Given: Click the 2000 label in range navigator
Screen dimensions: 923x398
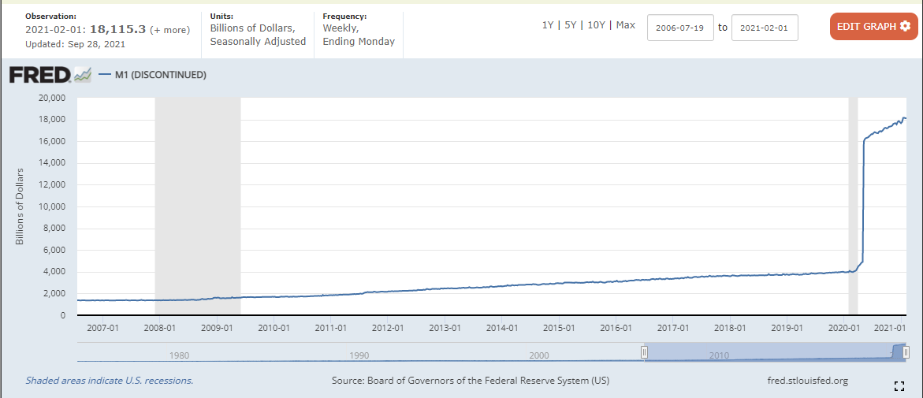Looking at the screenshot, I should pos(539,355).
